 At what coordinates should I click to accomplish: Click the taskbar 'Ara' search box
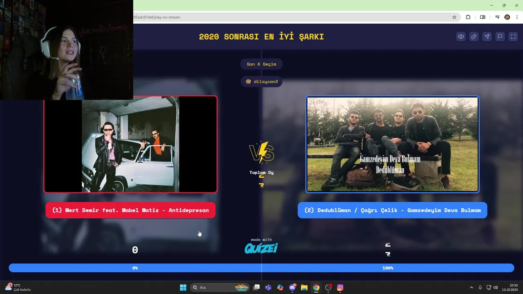tap(220, 287)
